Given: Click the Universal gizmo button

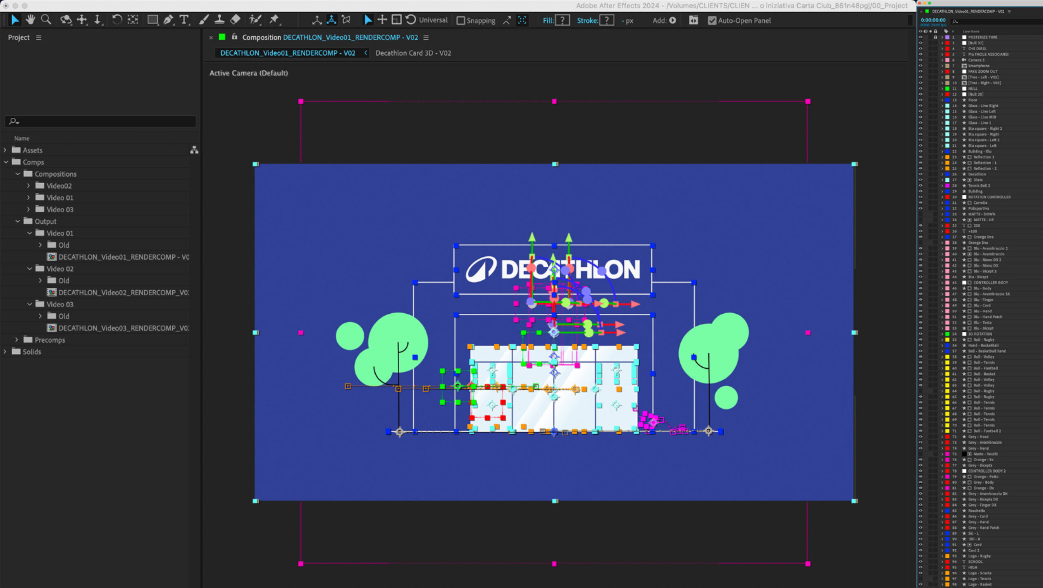Looking at the screenshot, I should (x=433, y=20).
